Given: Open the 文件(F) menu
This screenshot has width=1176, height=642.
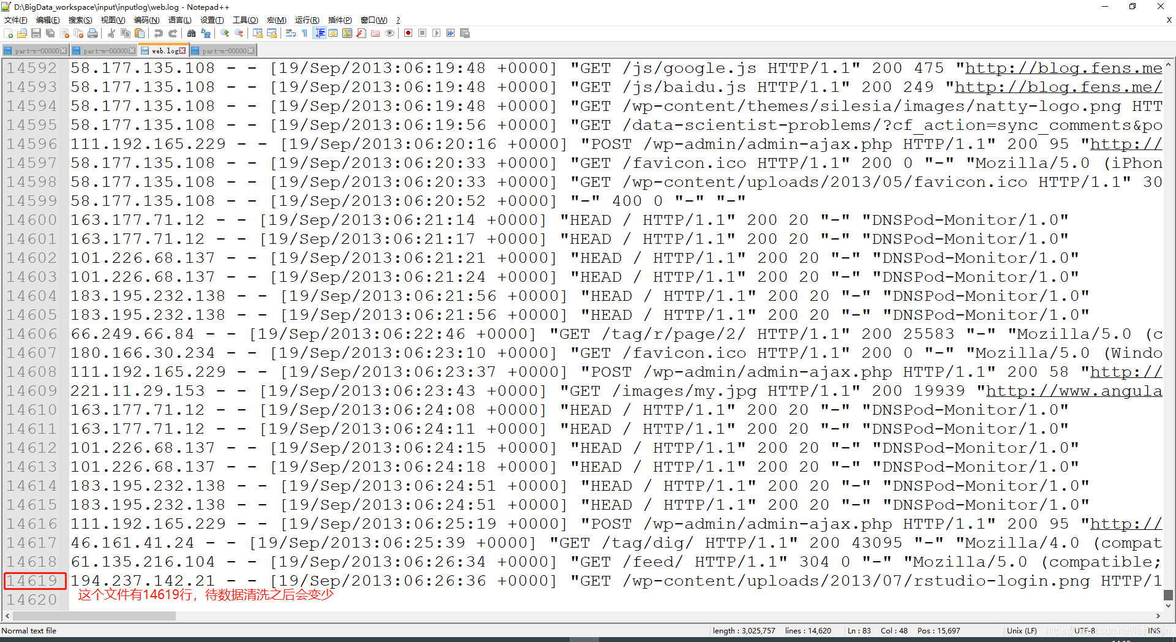Looking at the screenshot, I should point(15,20).
